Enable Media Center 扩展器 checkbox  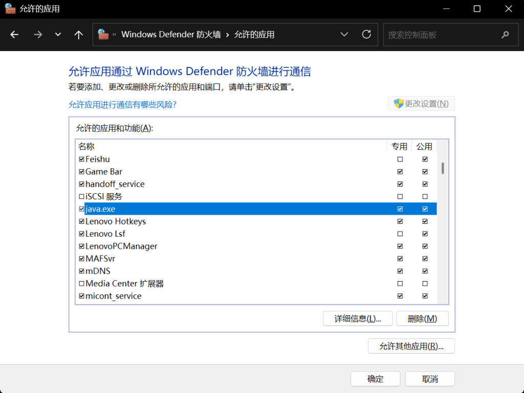click(x=81, y=284)
